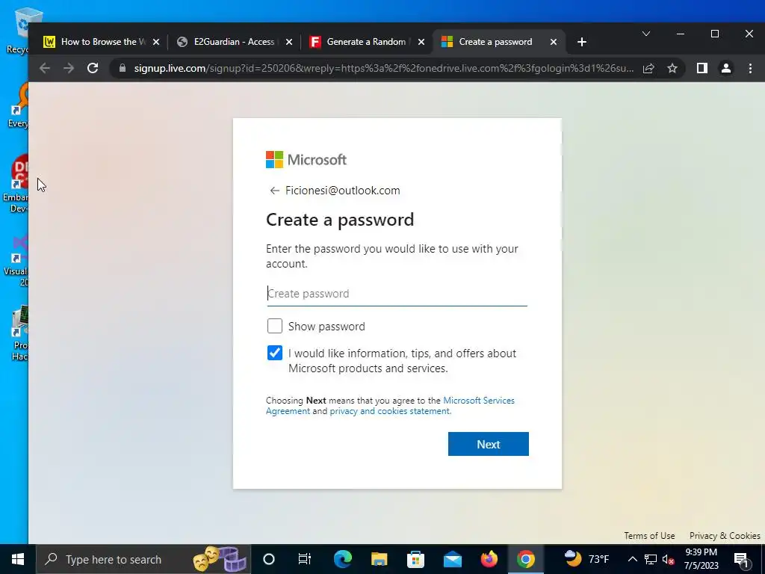Click the Next button

pos(489,444)
